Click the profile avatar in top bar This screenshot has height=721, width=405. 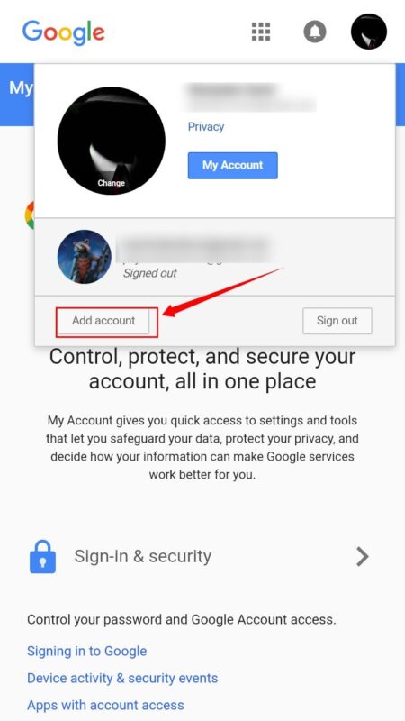(369, 32)
